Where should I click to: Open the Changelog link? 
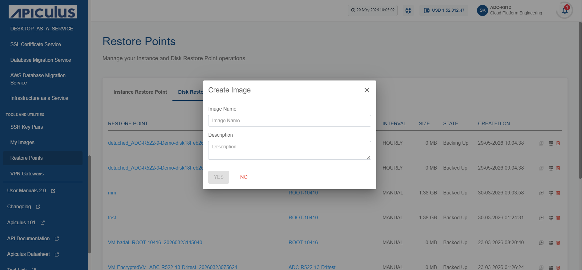coord(19,206)
